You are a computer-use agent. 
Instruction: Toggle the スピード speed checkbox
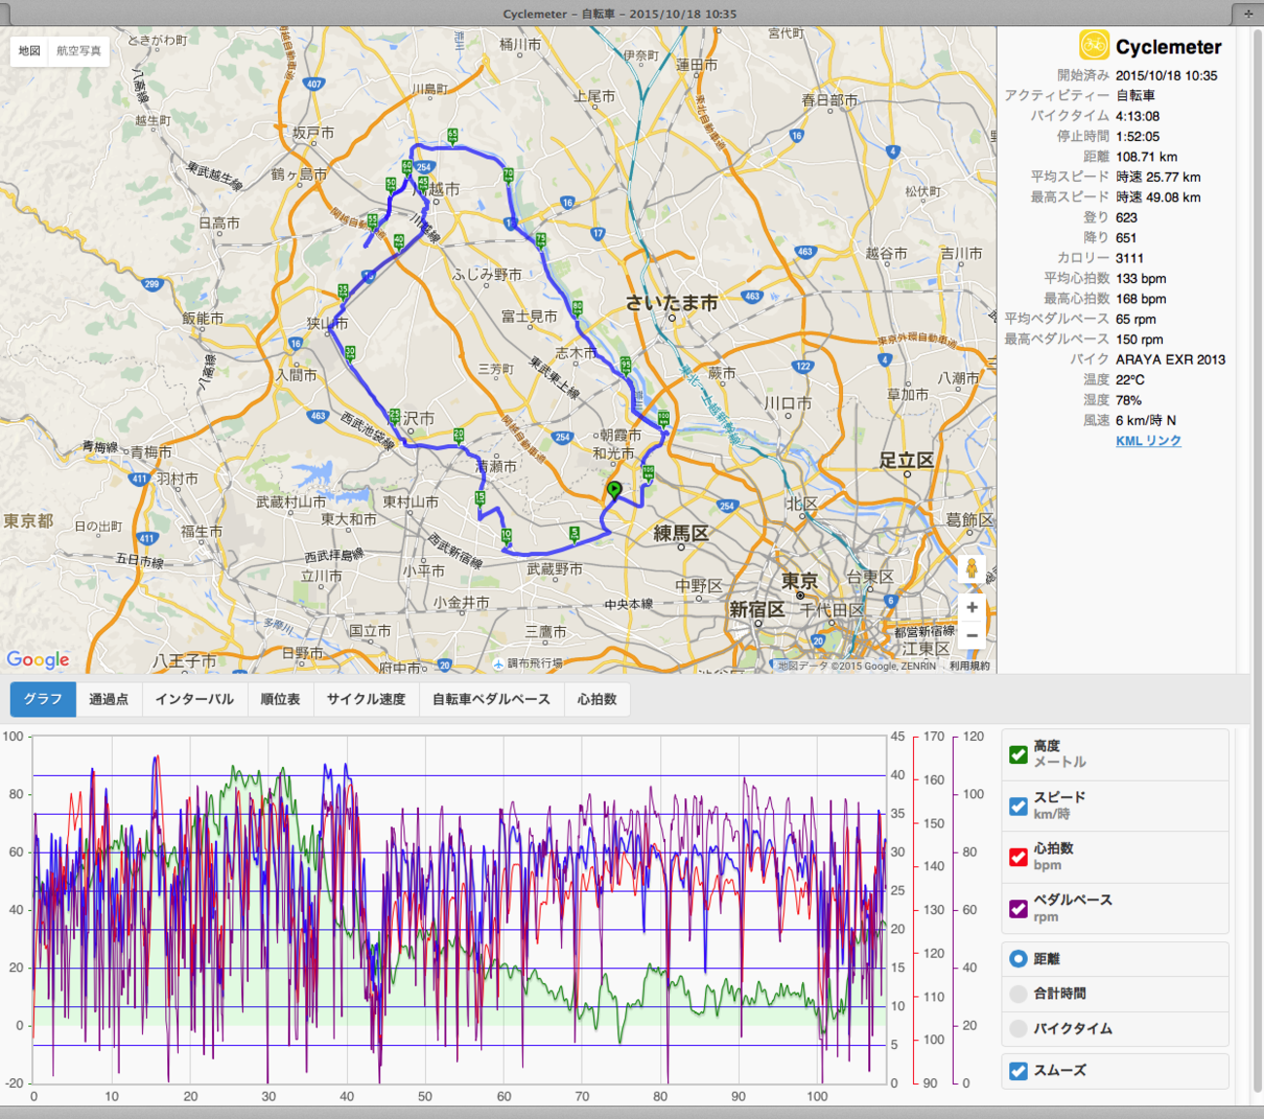pyautogui.click(x=1018, y=806)
